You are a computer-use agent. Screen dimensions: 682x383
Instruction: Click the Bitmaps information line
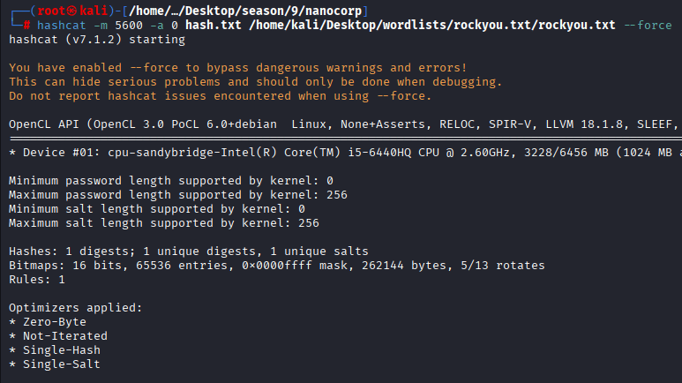point(276,265)
